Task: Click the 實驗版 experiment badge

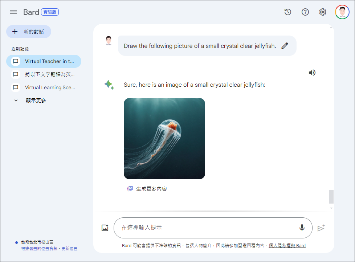Action: (x=50, y=12)
